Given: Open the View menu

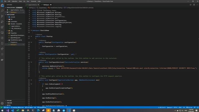Looking at the screenshot, I should coord(20,1).
